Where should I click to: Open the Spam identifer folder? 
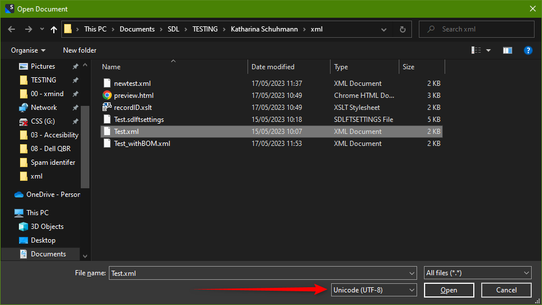[x=53, y=163]
